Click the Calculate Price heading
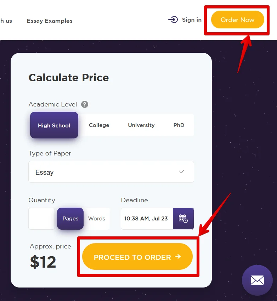This screenshot has height=301, width=277. coord(69,78)
